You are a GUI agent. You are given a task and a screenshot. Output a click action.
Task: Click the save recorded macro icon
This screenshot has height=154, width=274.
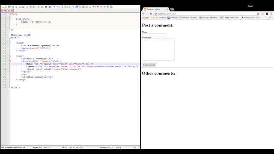[111, 7]
